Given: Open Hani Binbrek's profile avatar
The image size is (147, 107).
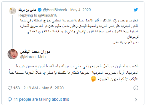Looking at the screenshot, I should point(13,11).
